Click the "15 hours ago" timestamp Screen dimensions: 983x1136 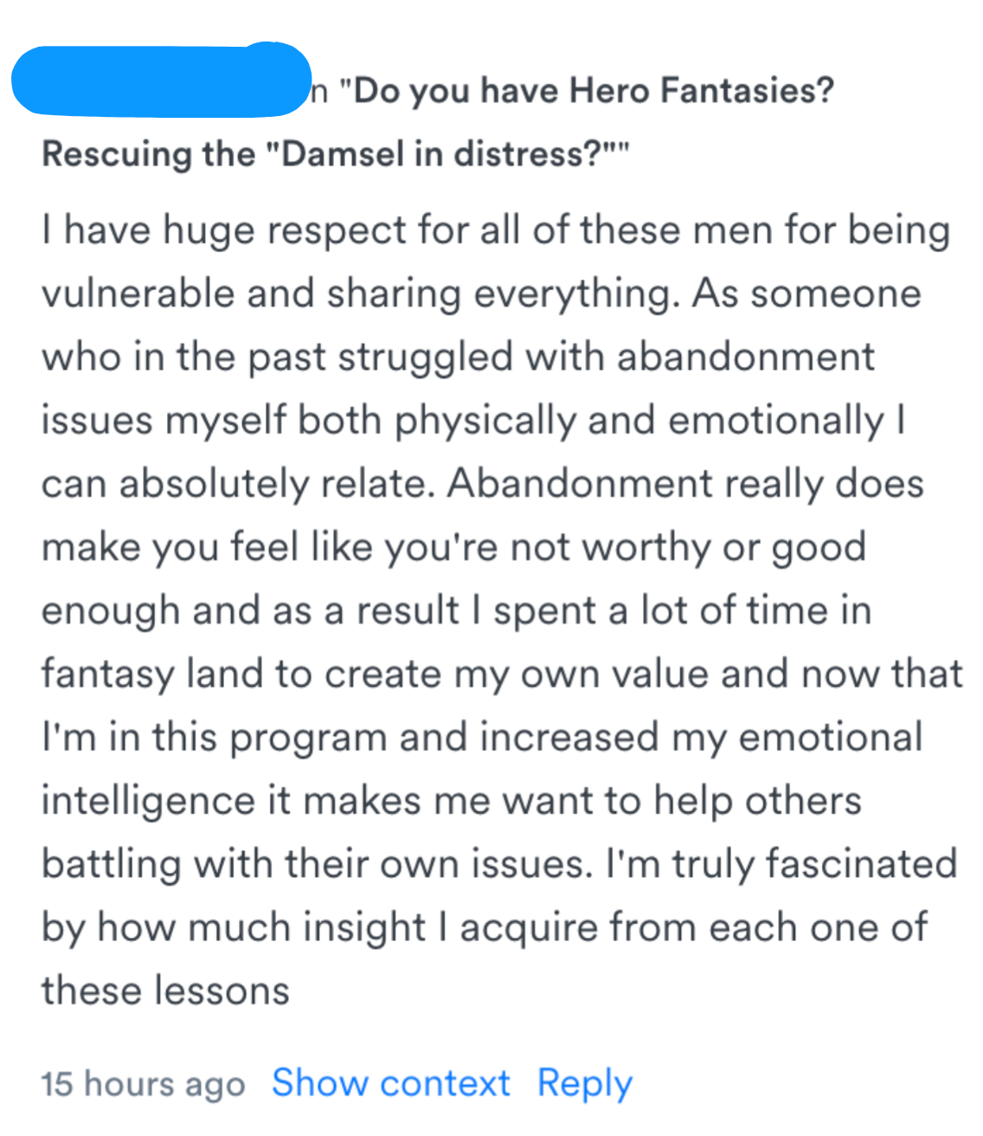click(143, 1084)
